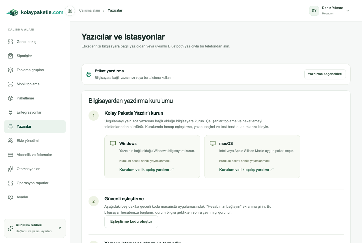Select Operasyon raporları in sidebar
Viewport: 362px width, 243px height.
click(x=35, y=183)
